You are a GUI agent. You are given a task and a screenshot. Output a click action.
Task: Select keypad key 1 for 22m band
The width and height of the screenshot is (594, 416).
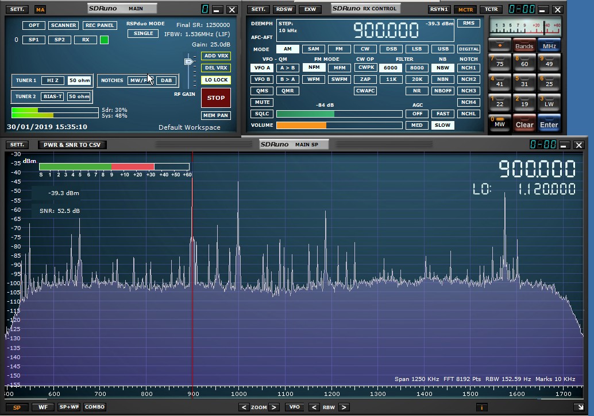click(500, 102)
